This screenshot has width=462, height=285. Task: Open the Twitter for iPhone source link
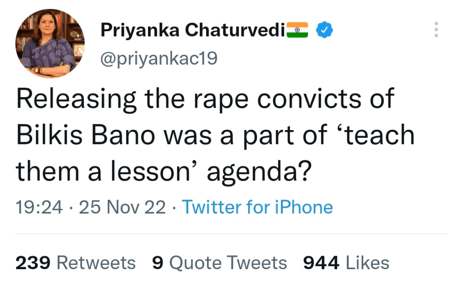point(257,207)
